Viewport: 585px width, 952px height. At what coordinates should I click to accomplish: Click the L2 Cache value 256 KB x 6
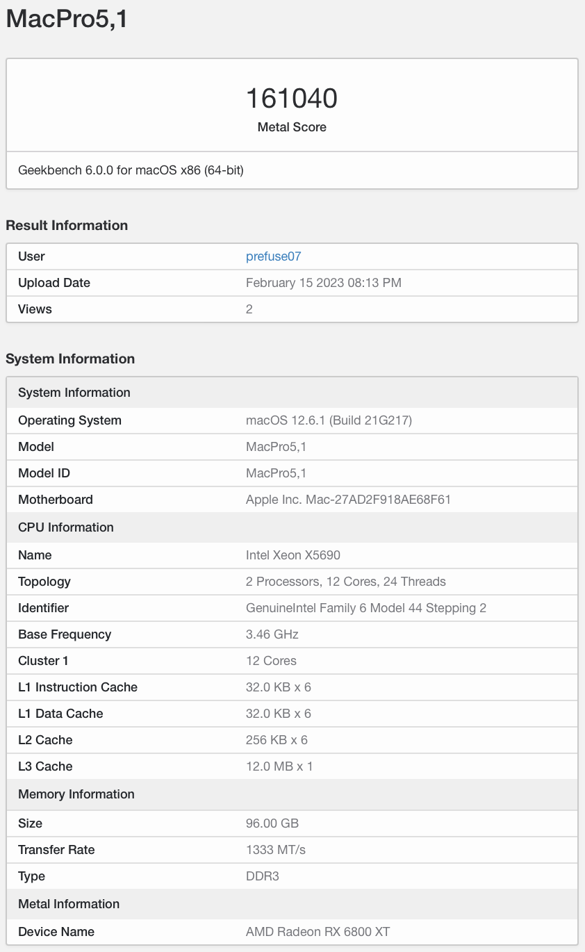[x=277, y=740]
